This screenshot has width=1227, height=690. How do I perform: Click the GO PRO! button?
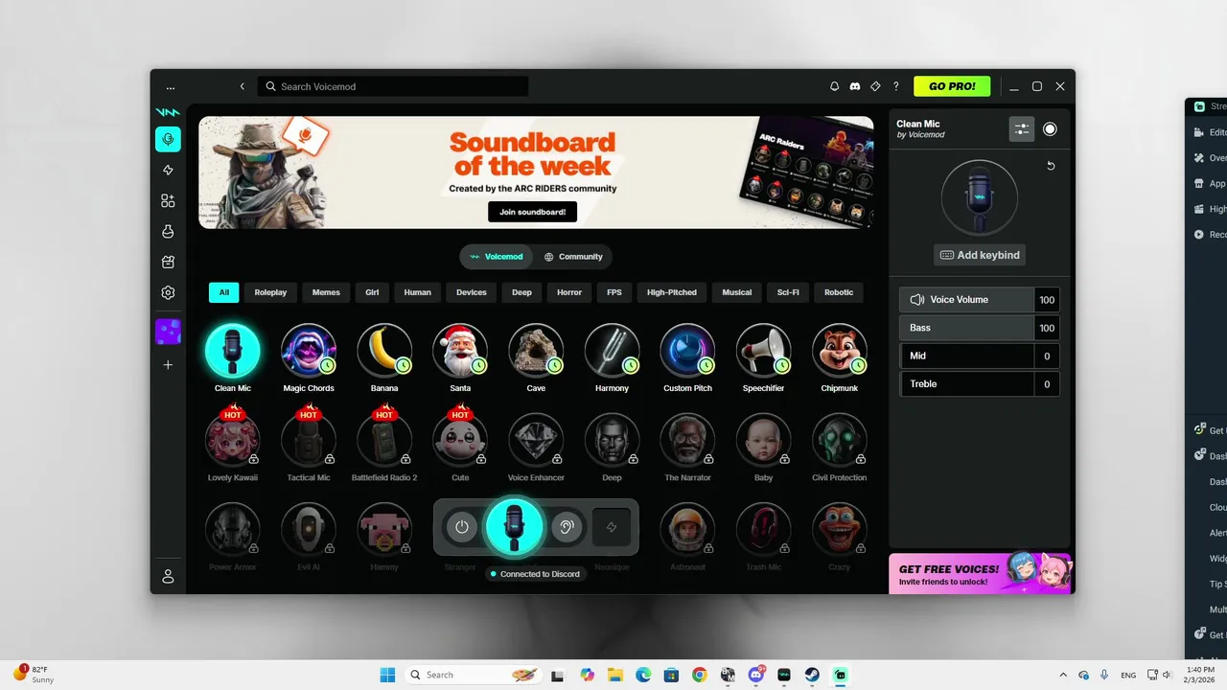(952, 86)
